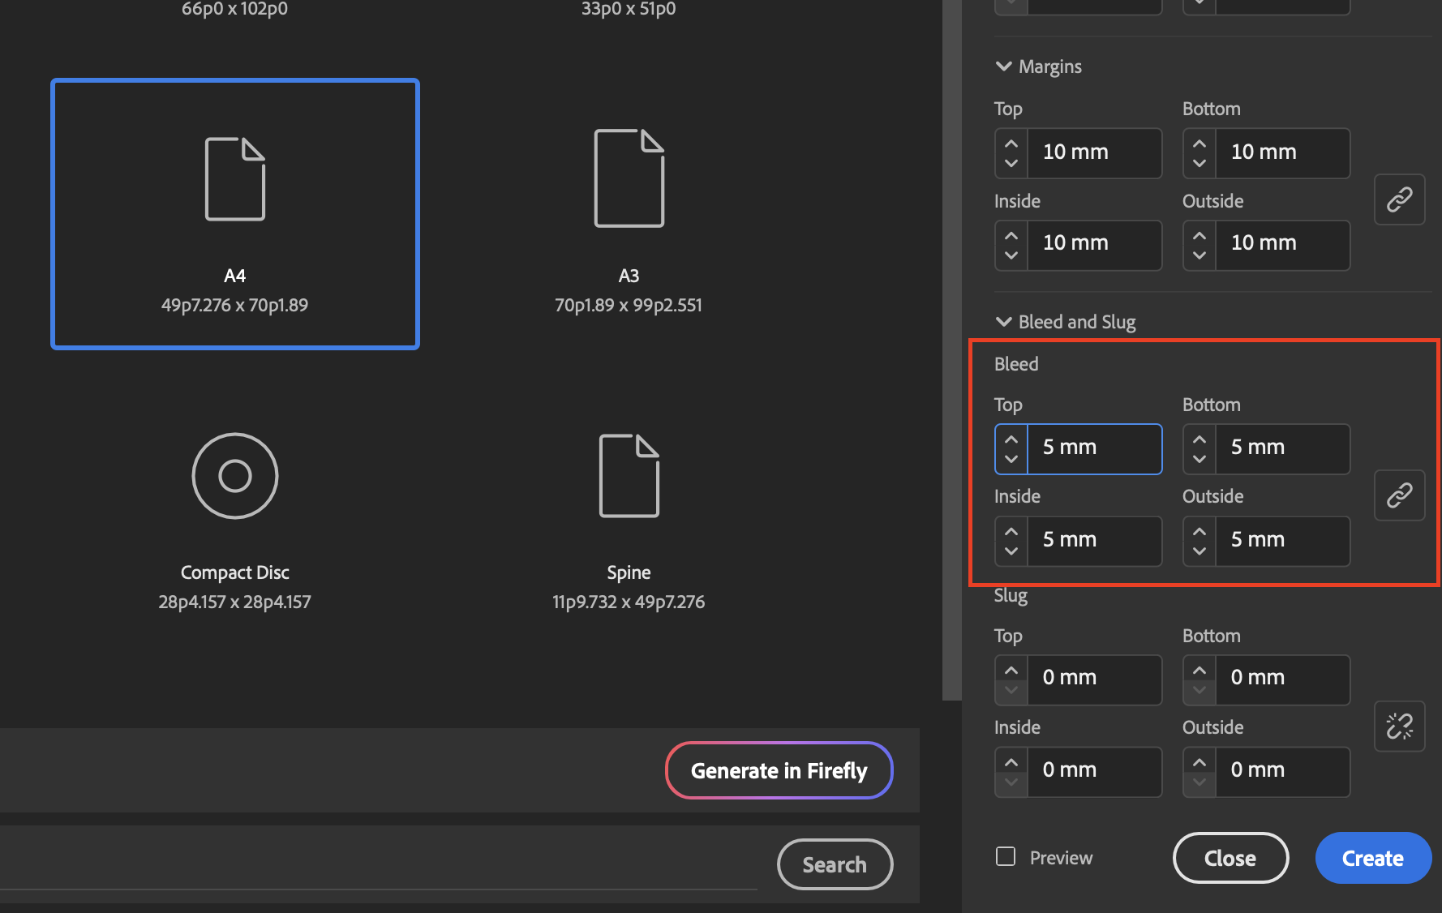Decrease Margins Outside with down arrow
The image size is (1442, 913).
click(x=1200, y=255)
